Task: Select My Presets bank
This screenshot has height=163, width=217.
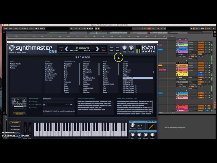Action: [x=14, y=66]
